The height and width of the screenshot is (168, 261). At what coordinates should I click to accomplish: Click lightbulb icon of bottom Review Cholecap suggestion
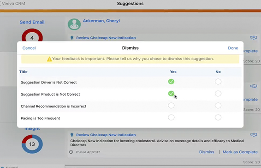(72, 135)
